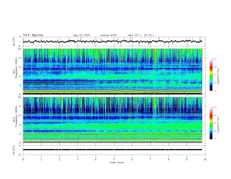This screenshot has height=179, width=231.
Task: Click the '-7' value on ch.2 colorbar
Action: [215, 139]
